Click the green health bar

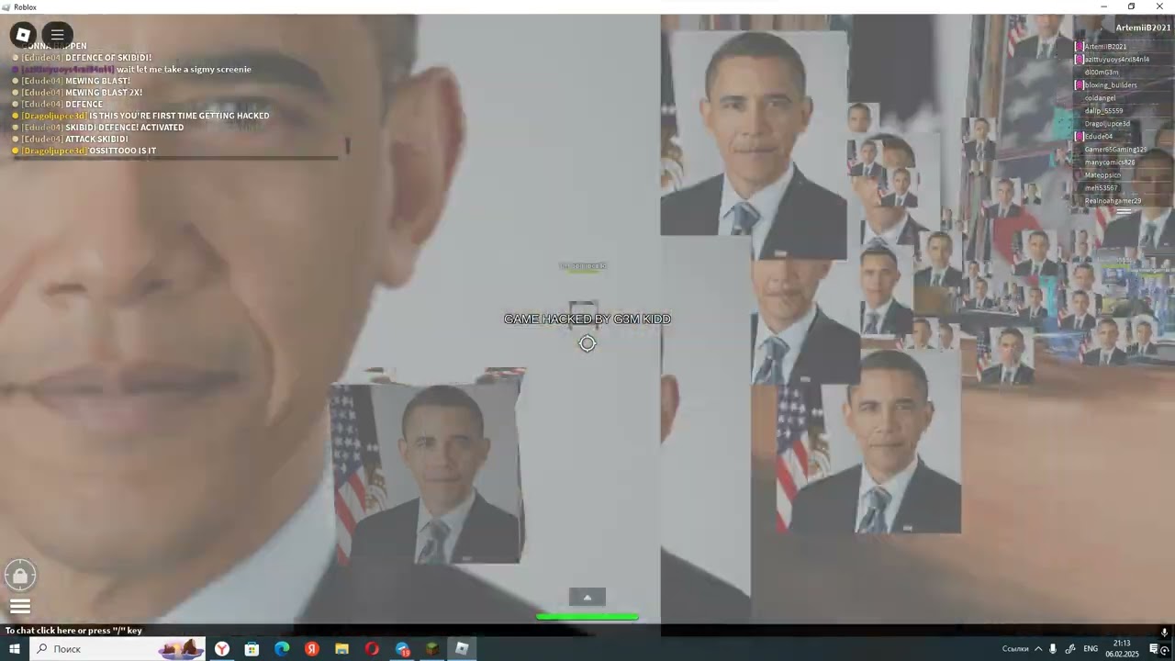pos(587,617)
